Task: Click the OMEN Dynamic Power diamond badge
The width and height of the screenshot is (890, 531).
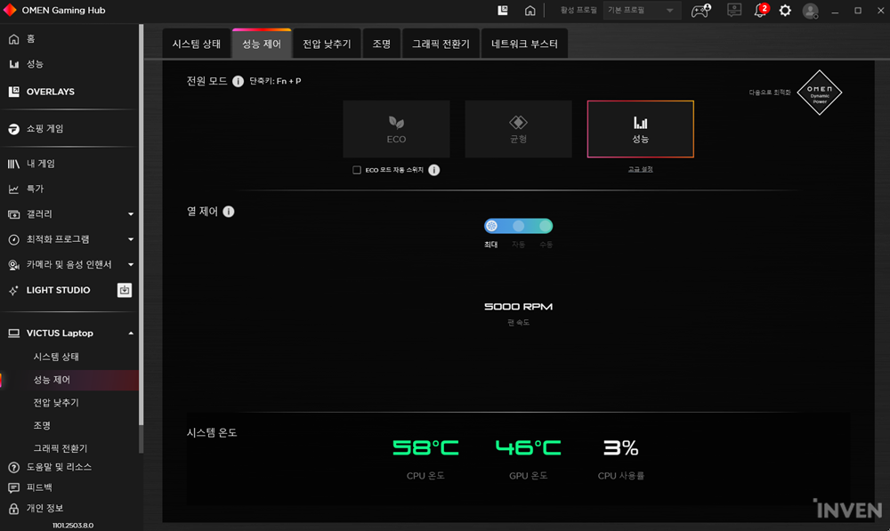Action: 819,93
